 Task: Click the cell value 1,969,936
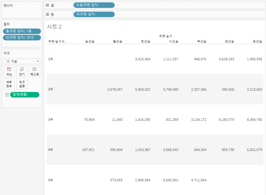pyautogui.click(x=254, y=59)
